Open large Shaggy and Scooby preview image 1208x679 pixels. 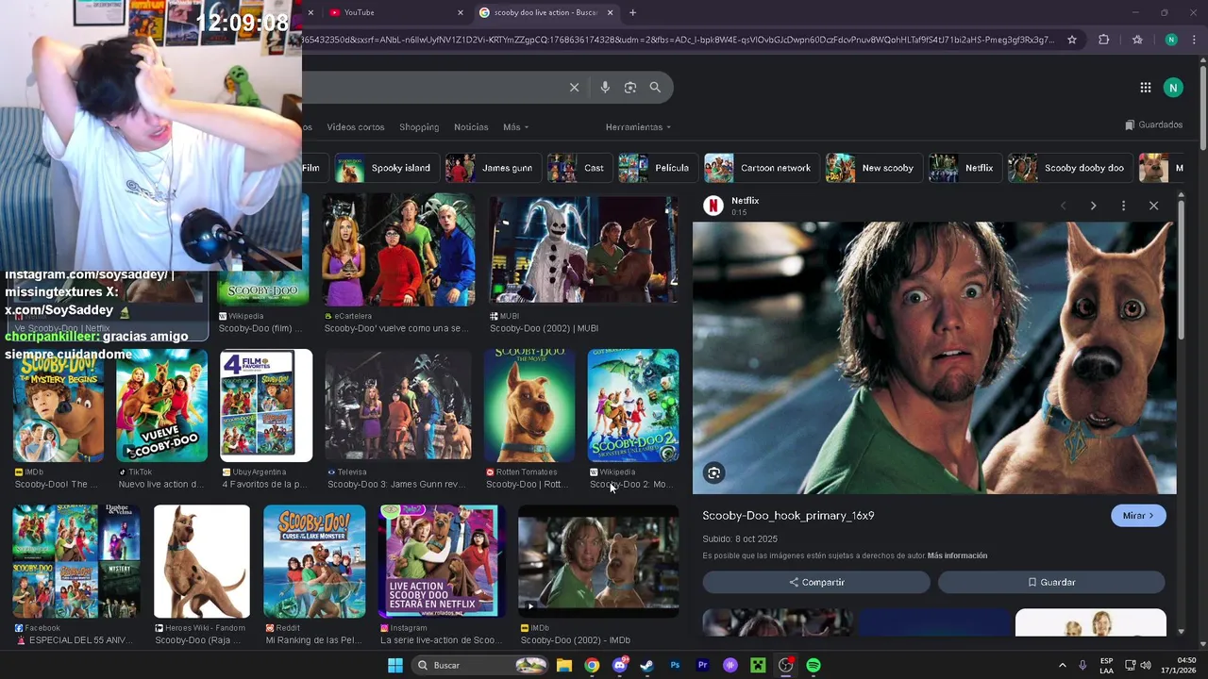coord(934,358)
